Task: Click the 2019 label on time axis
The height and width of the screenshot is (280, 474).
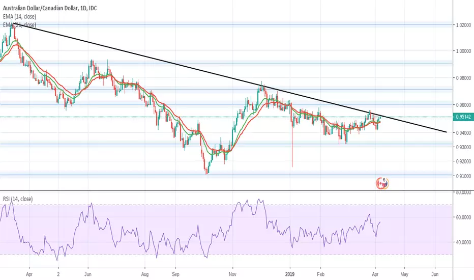Action: (290, 274)
